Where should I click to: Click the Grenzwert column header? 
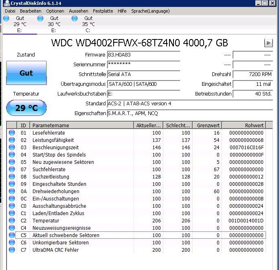coord(207,125)
